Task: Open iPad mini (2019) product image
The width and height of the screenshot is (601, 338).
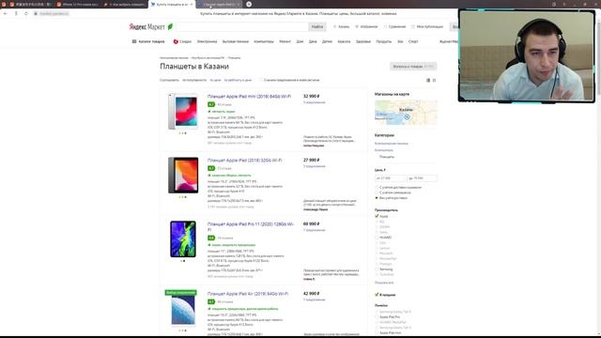Action: (x=183, y=112)
